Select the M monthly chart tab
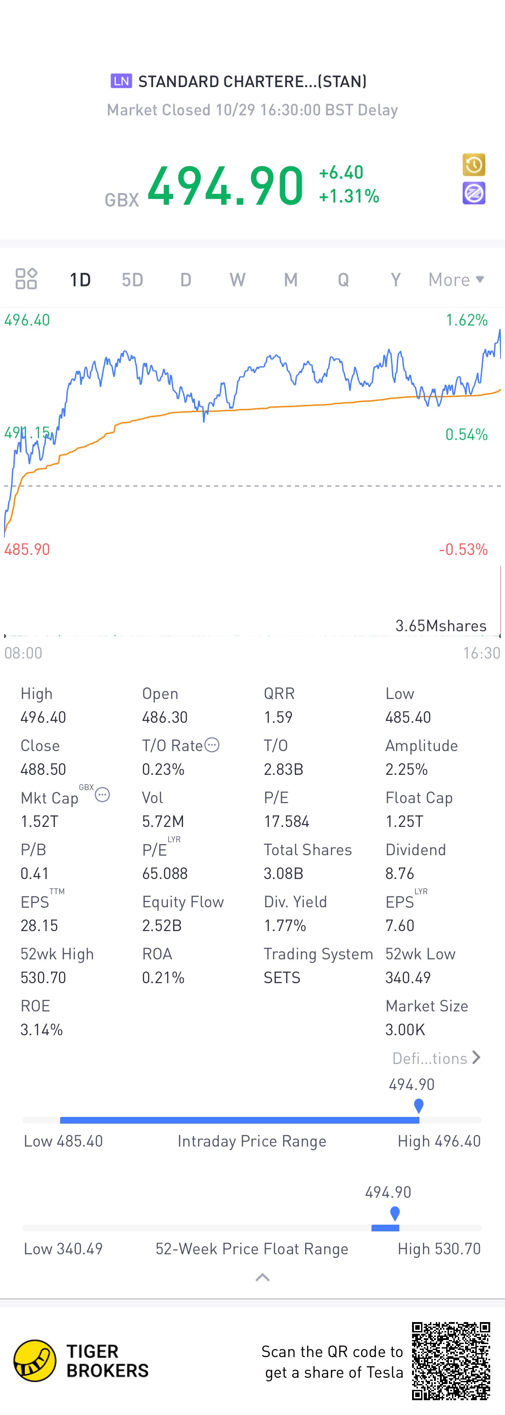Screen dimensions: 505x1415 pyautogui.click(x=291, y=280)
